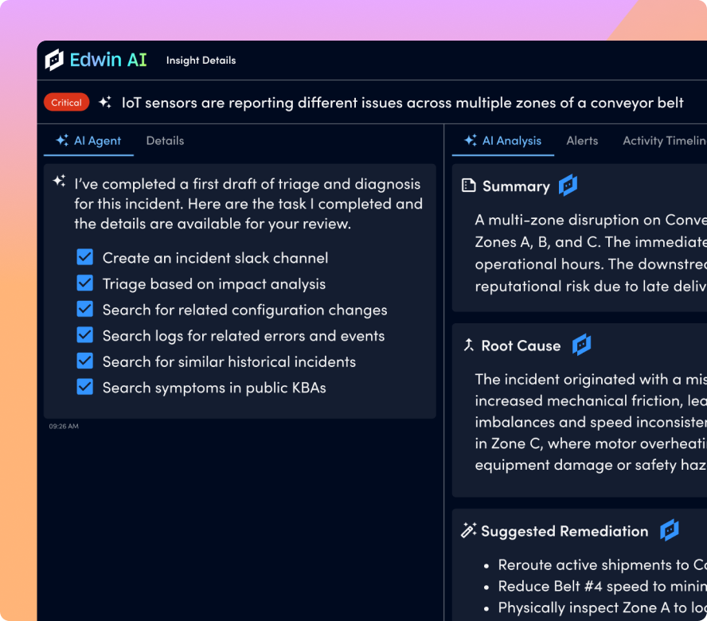The width and height of the screenshot is (707, 621).
Task: Click the Summary document icon
Action: [469, 186]
